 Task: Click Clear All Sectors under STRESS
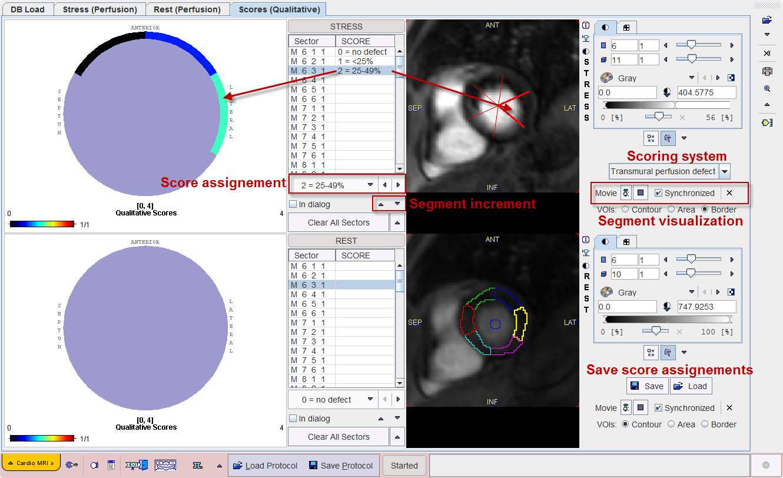pyautogui.click(x=339, y=223)
